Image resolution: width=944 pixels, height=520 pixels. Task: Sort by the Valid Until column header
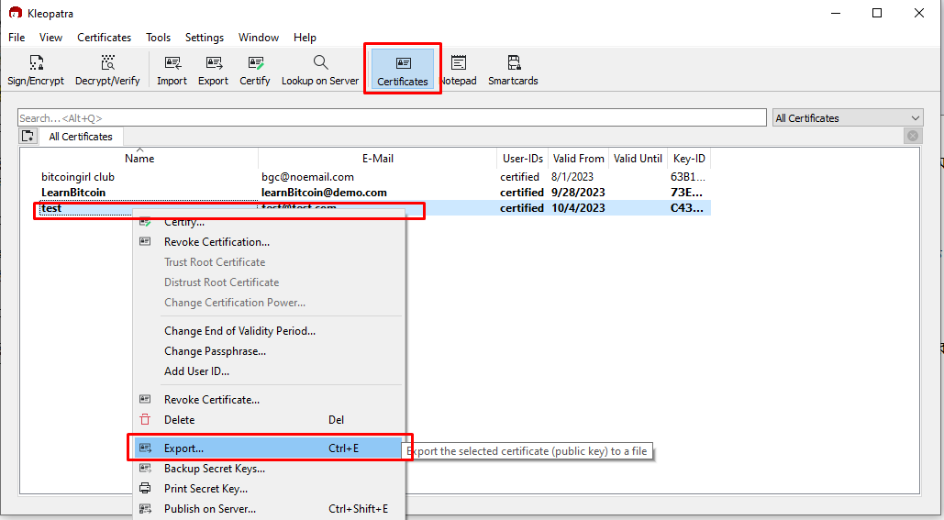(639, 159)
